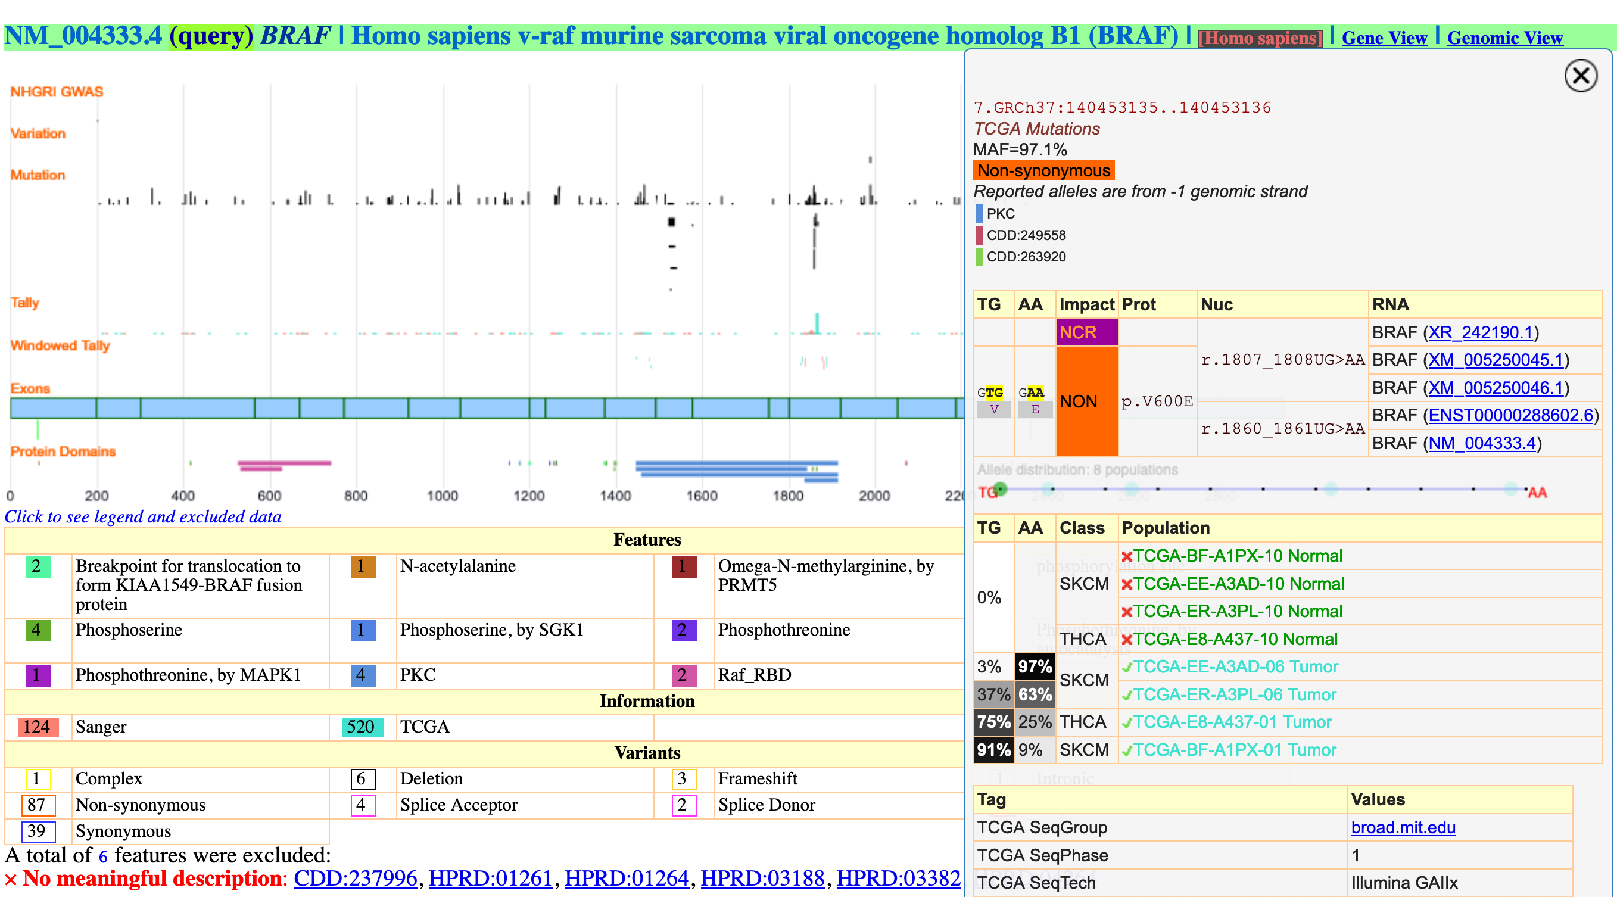Toggle the Non-synonymous variants 87 box
The image size is (1617, 897).
tap(37, 805)
